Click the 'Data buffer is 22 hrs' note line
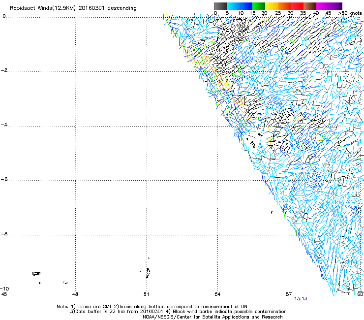Screen dimensions: 364x320 (178, 312)
